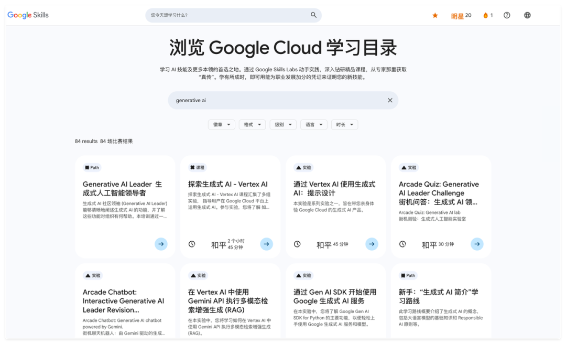Clear the search query with the X icon

(390, 100)
